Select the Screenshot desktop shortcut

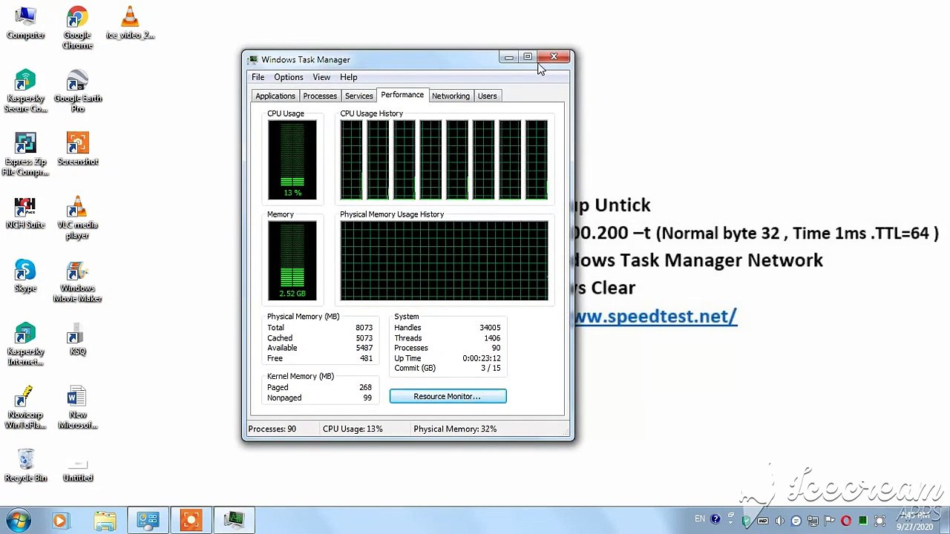(x=77, y=149)
